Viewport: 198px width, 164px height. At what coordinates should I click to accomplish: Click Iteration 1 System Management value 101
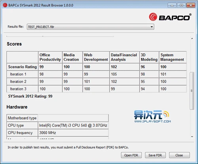click(164, 74)
